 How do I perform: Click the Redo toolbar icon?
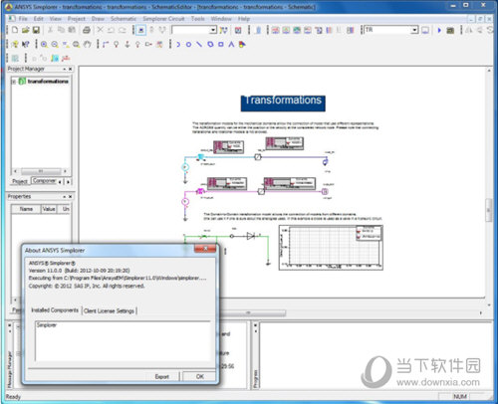point(123,30)
